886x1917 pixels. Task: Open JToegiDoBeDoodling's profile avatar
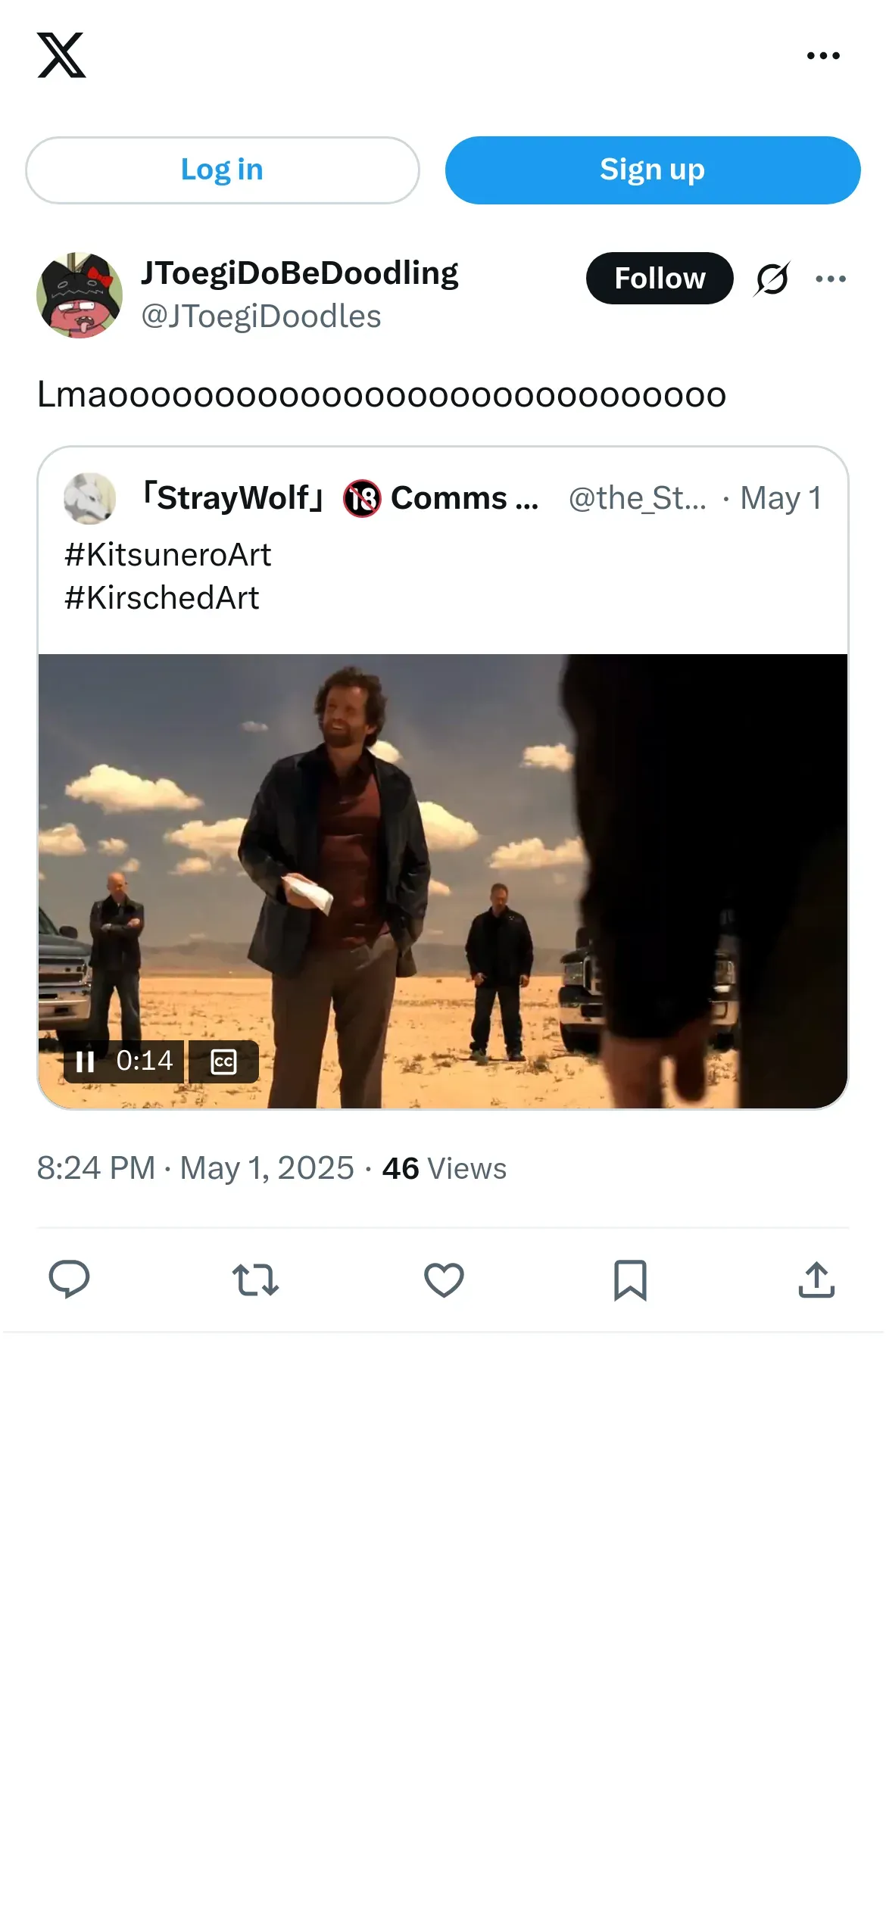[80, 295]
